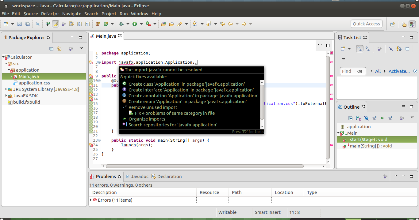
Task: Click the Save disk icon in toolbar
Action: [x=19, y=24]
